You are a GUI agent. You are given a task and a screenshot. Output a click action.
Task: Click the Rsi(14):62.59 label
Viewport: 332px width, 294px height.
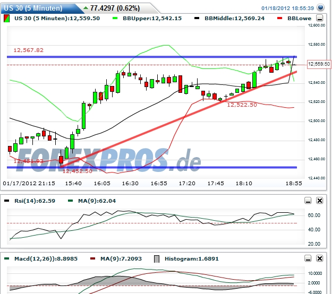point(35,201)
